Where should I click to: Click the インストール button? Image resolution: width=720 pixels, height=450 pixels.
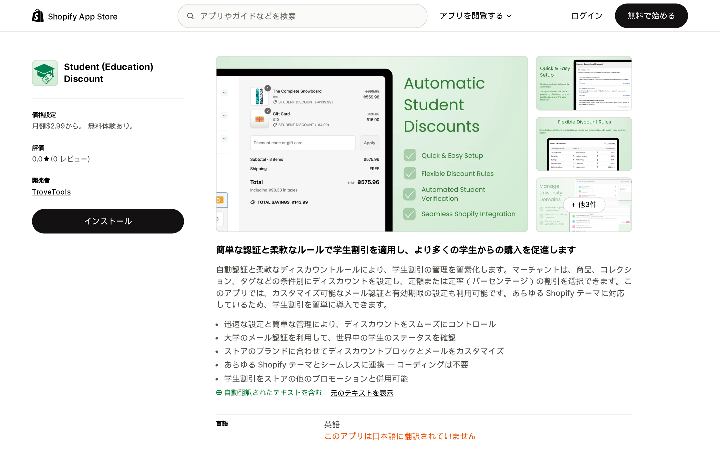coord(108,221)
